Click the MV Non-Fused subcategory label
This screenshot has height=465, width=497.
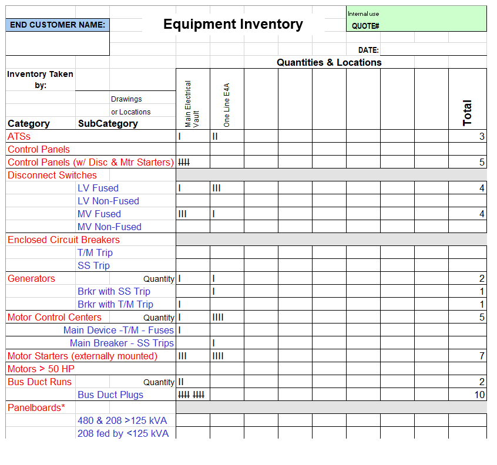[109, 227]
